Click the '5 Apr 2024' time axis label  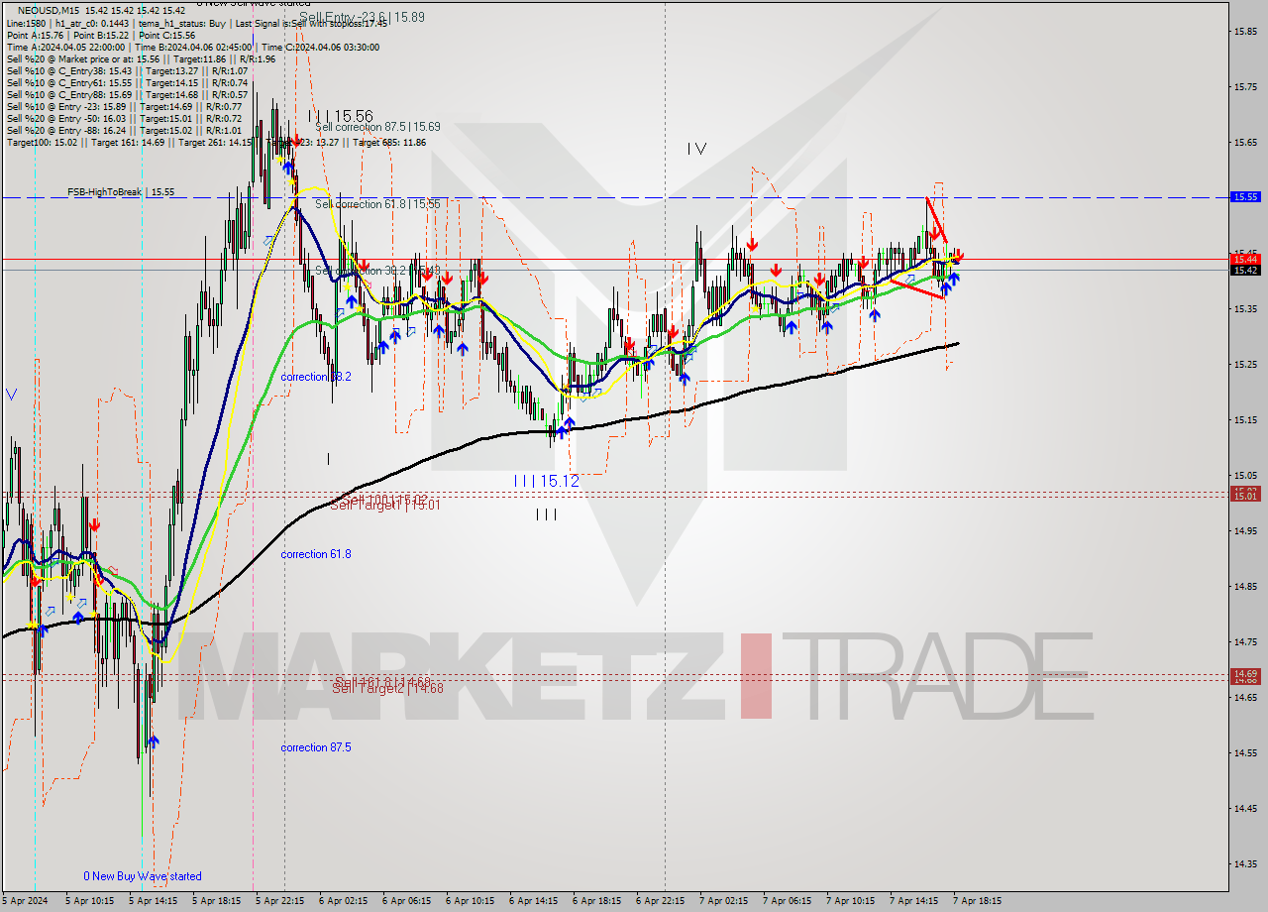pyautogui.click(x=26, y=901)
